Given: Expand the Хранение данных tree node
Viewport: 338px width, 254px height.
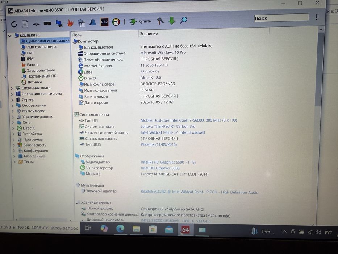Looking at the screenshot, I should coord(13,117).
